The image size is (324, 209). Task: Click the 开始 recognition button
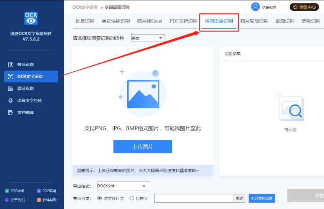pos(306,196)
